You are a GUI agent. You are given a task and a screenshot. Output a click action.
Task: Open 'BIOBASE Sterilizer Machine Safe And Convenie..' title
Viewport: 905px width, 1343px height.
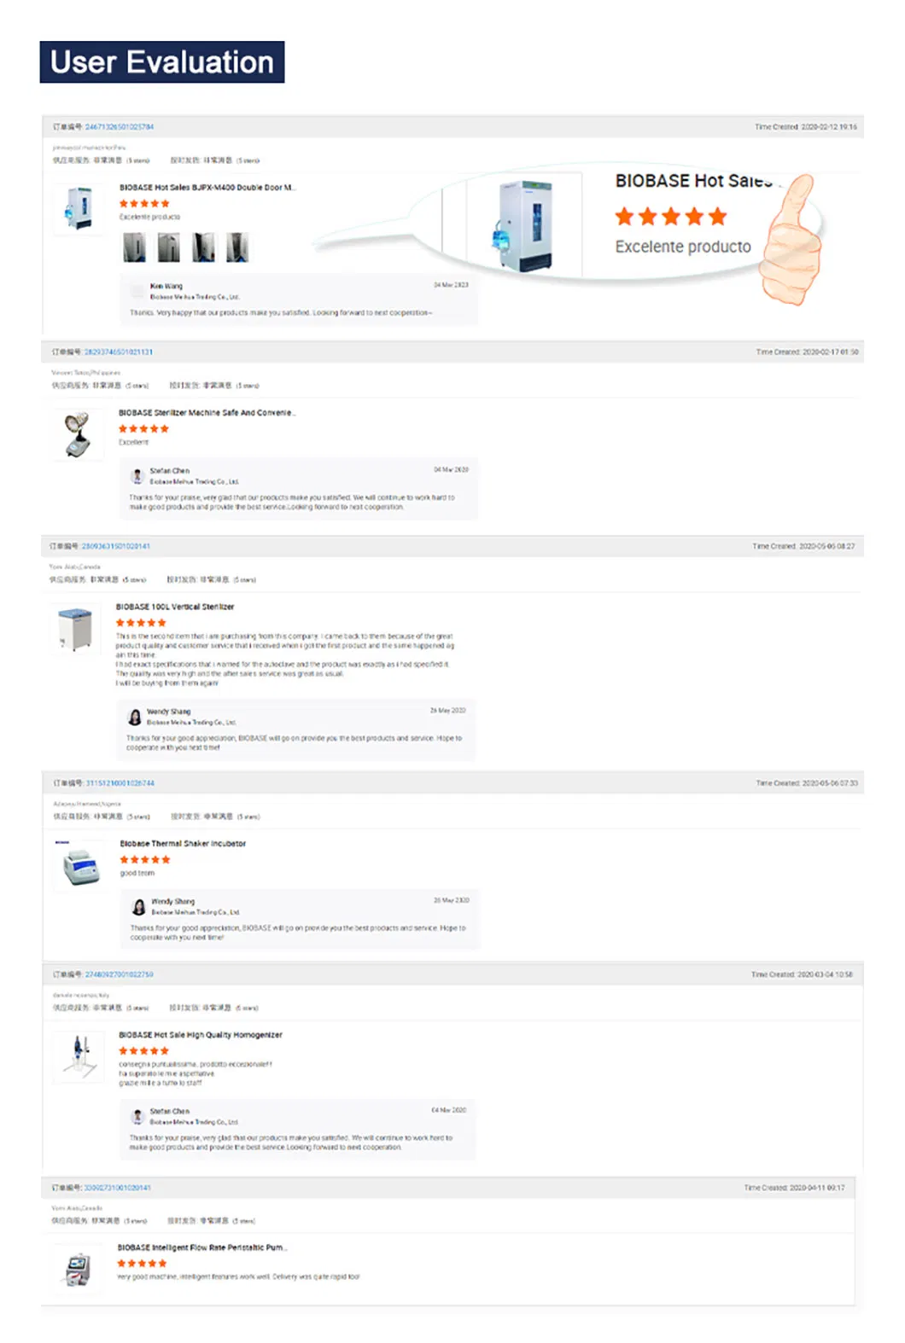(x=207, y=413)
